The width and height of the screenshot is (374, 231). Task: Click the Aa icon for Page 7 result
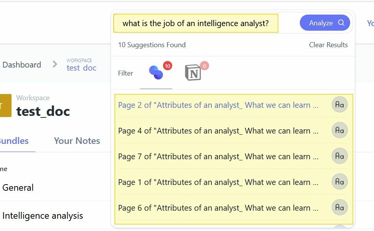(x=340, y=156)
